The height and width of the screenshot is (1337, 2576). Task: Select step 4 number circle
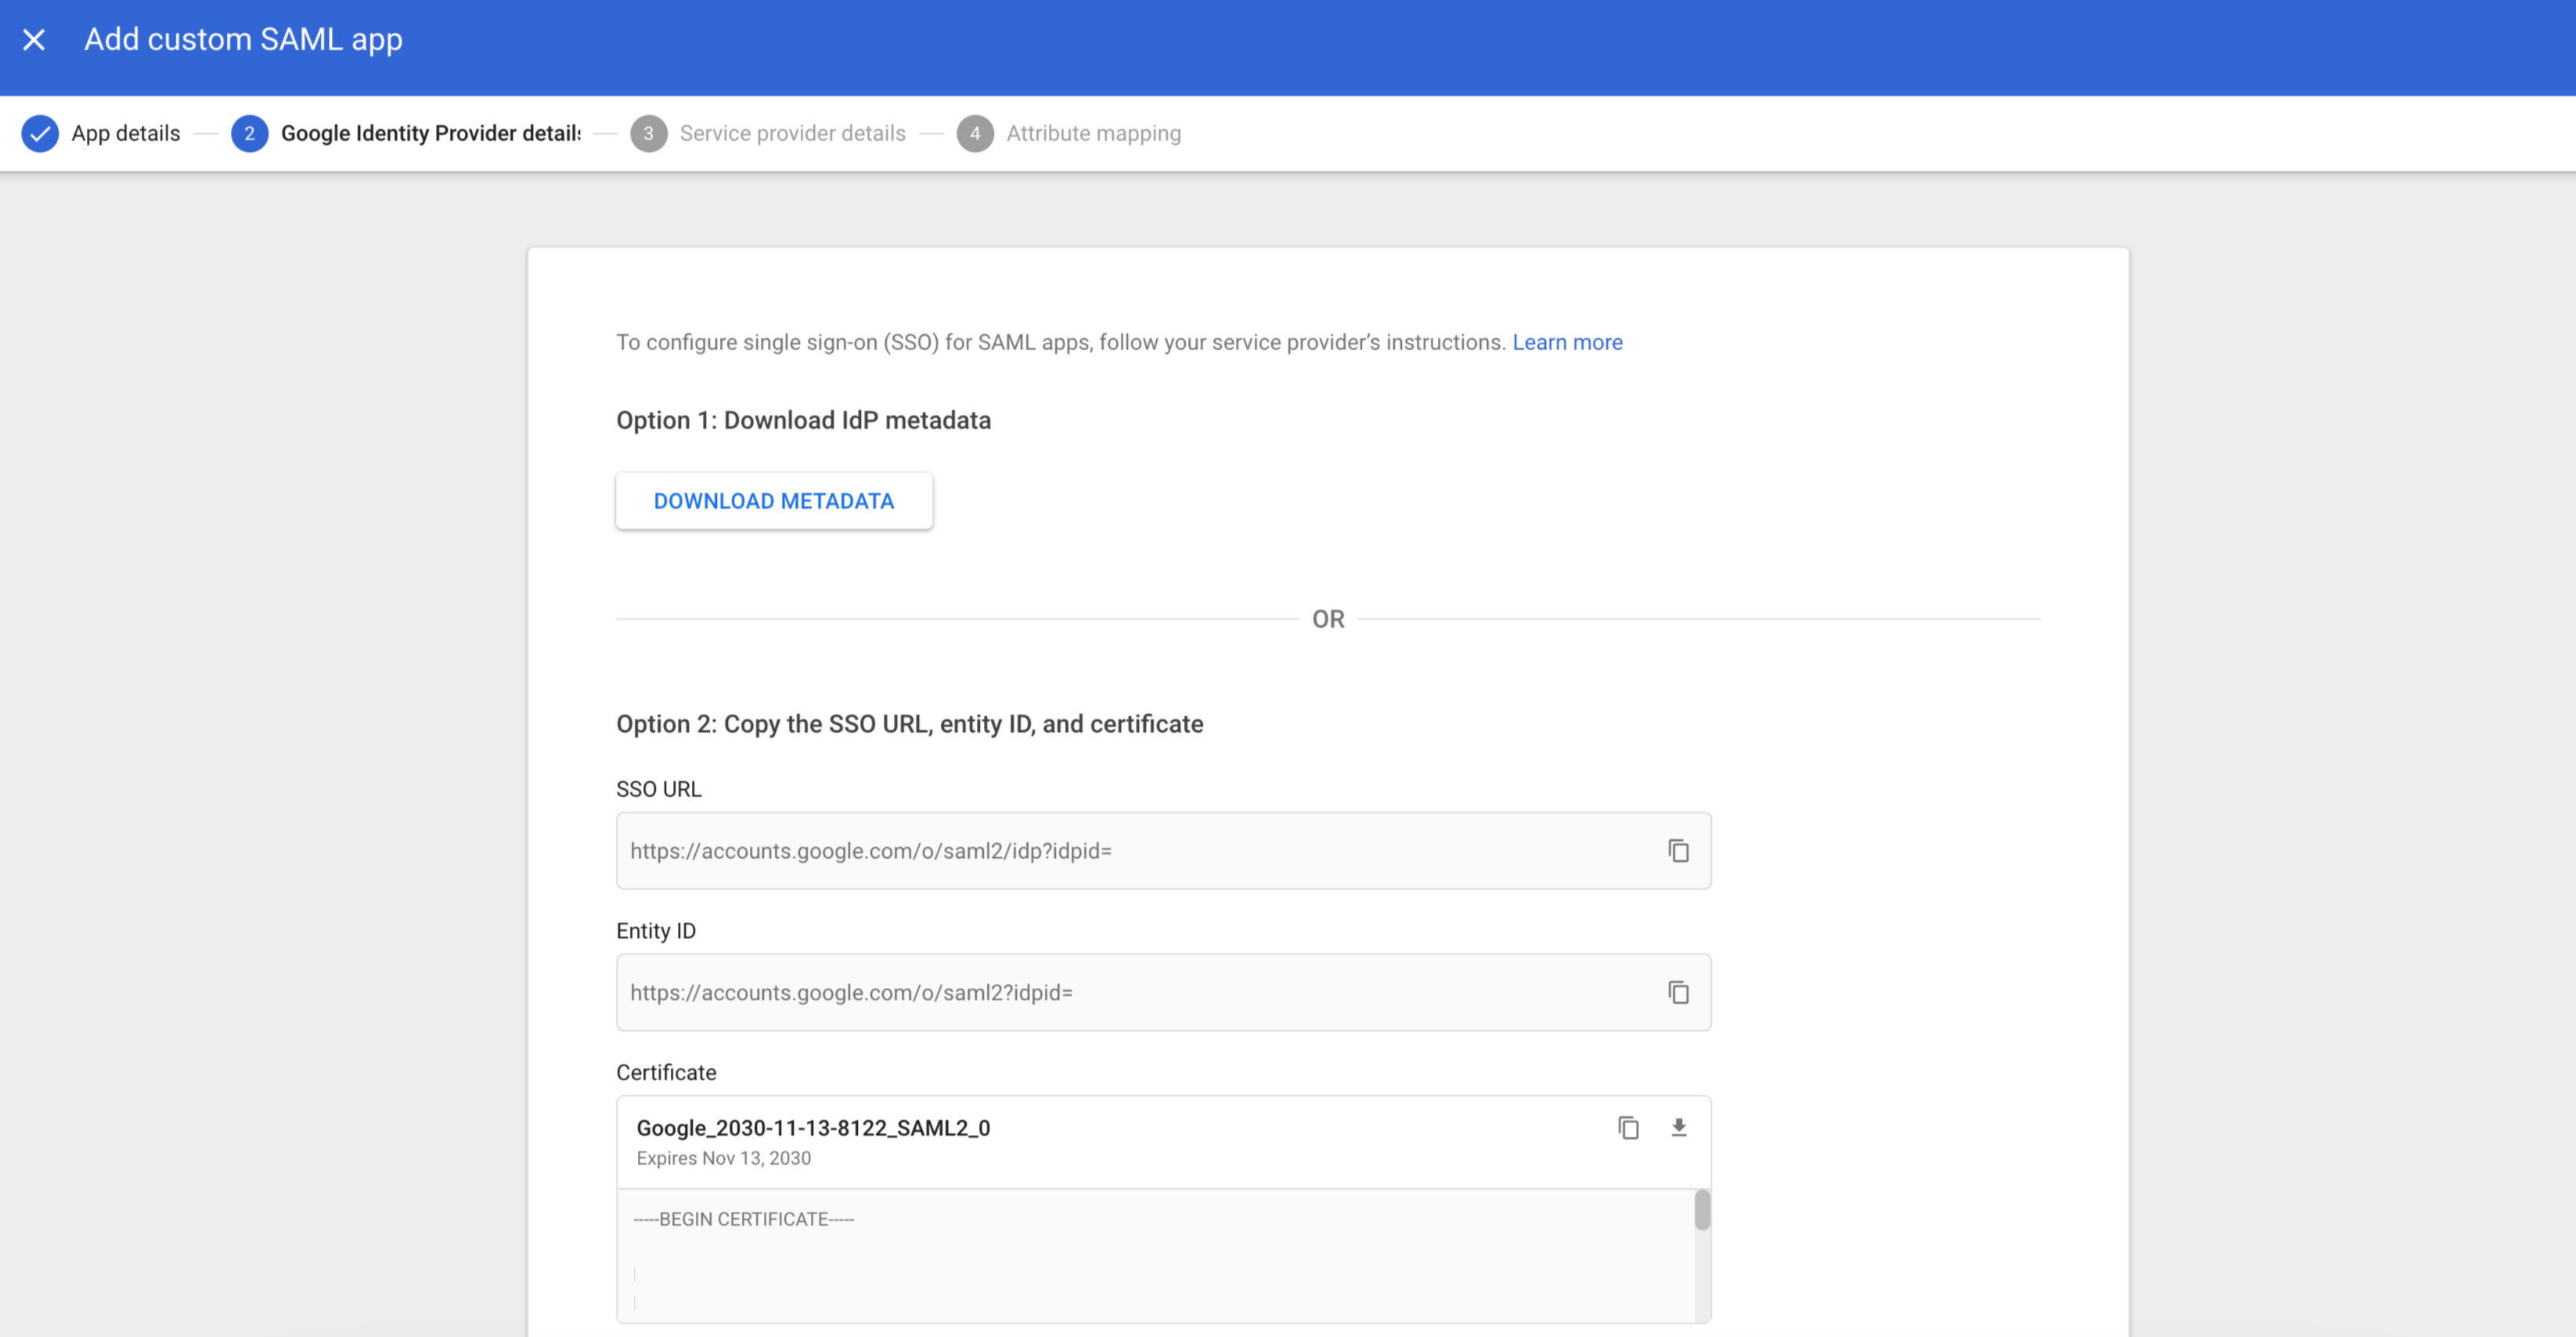click(975, 134)
